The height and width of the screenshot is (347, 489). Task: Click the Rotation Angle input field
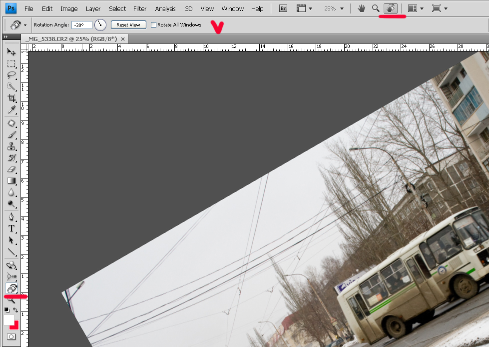tap(81, 24)
